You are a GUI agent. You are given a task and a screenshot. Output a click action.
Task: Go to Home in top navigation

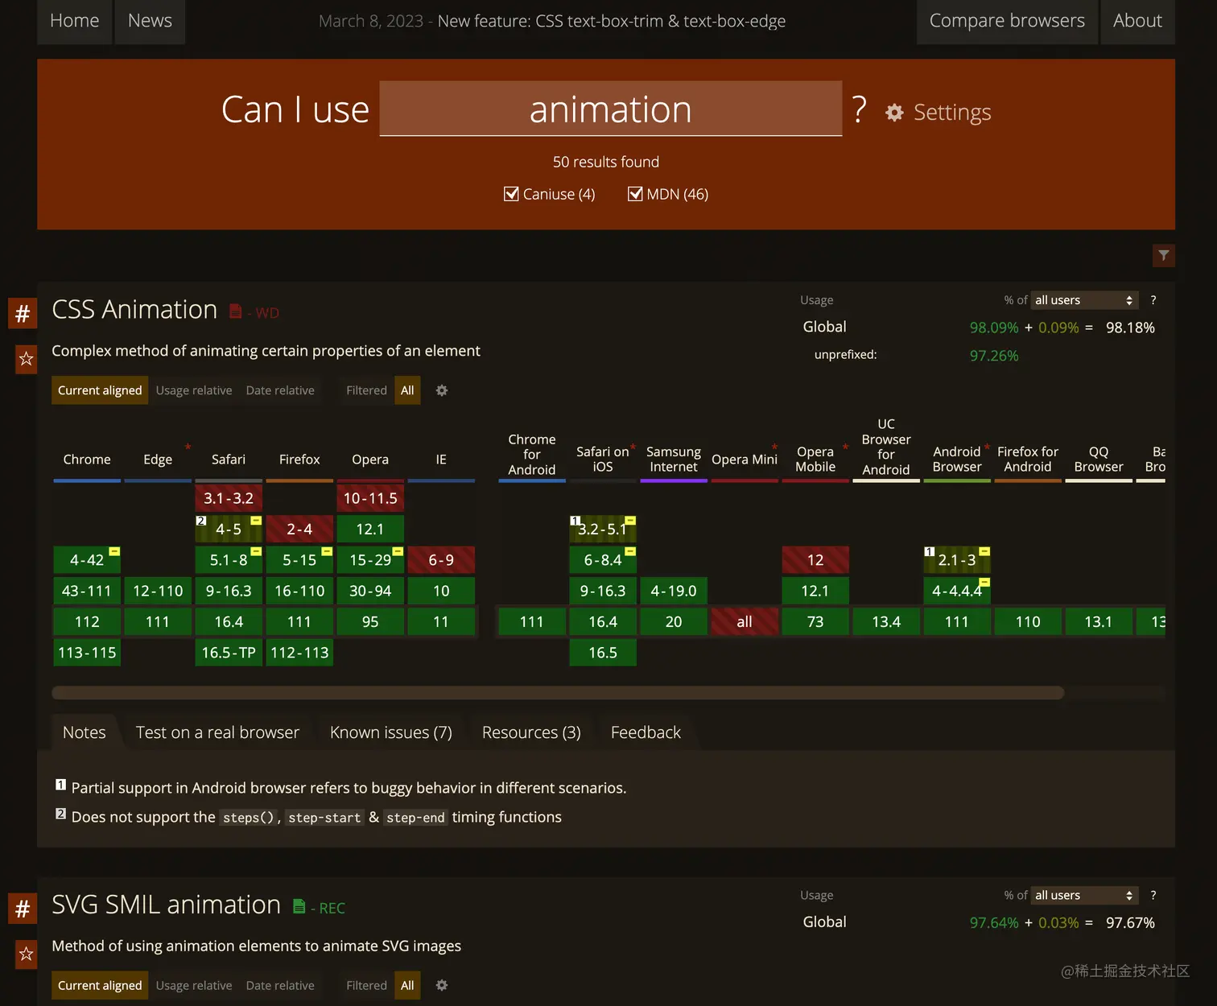point(75,21)
